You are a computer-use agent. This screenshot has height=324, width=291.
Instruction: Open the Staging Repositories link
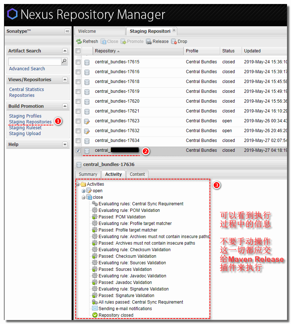coord(30,122)
